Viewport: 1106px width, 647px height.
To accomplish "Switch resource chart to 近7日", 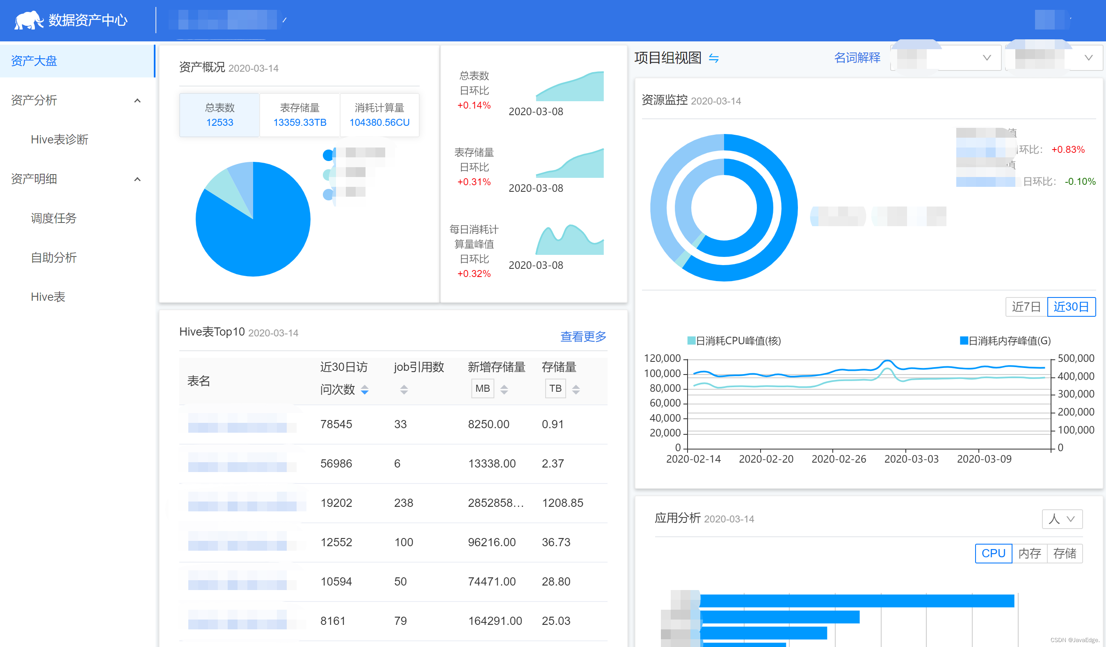I will pos(1026,307).
